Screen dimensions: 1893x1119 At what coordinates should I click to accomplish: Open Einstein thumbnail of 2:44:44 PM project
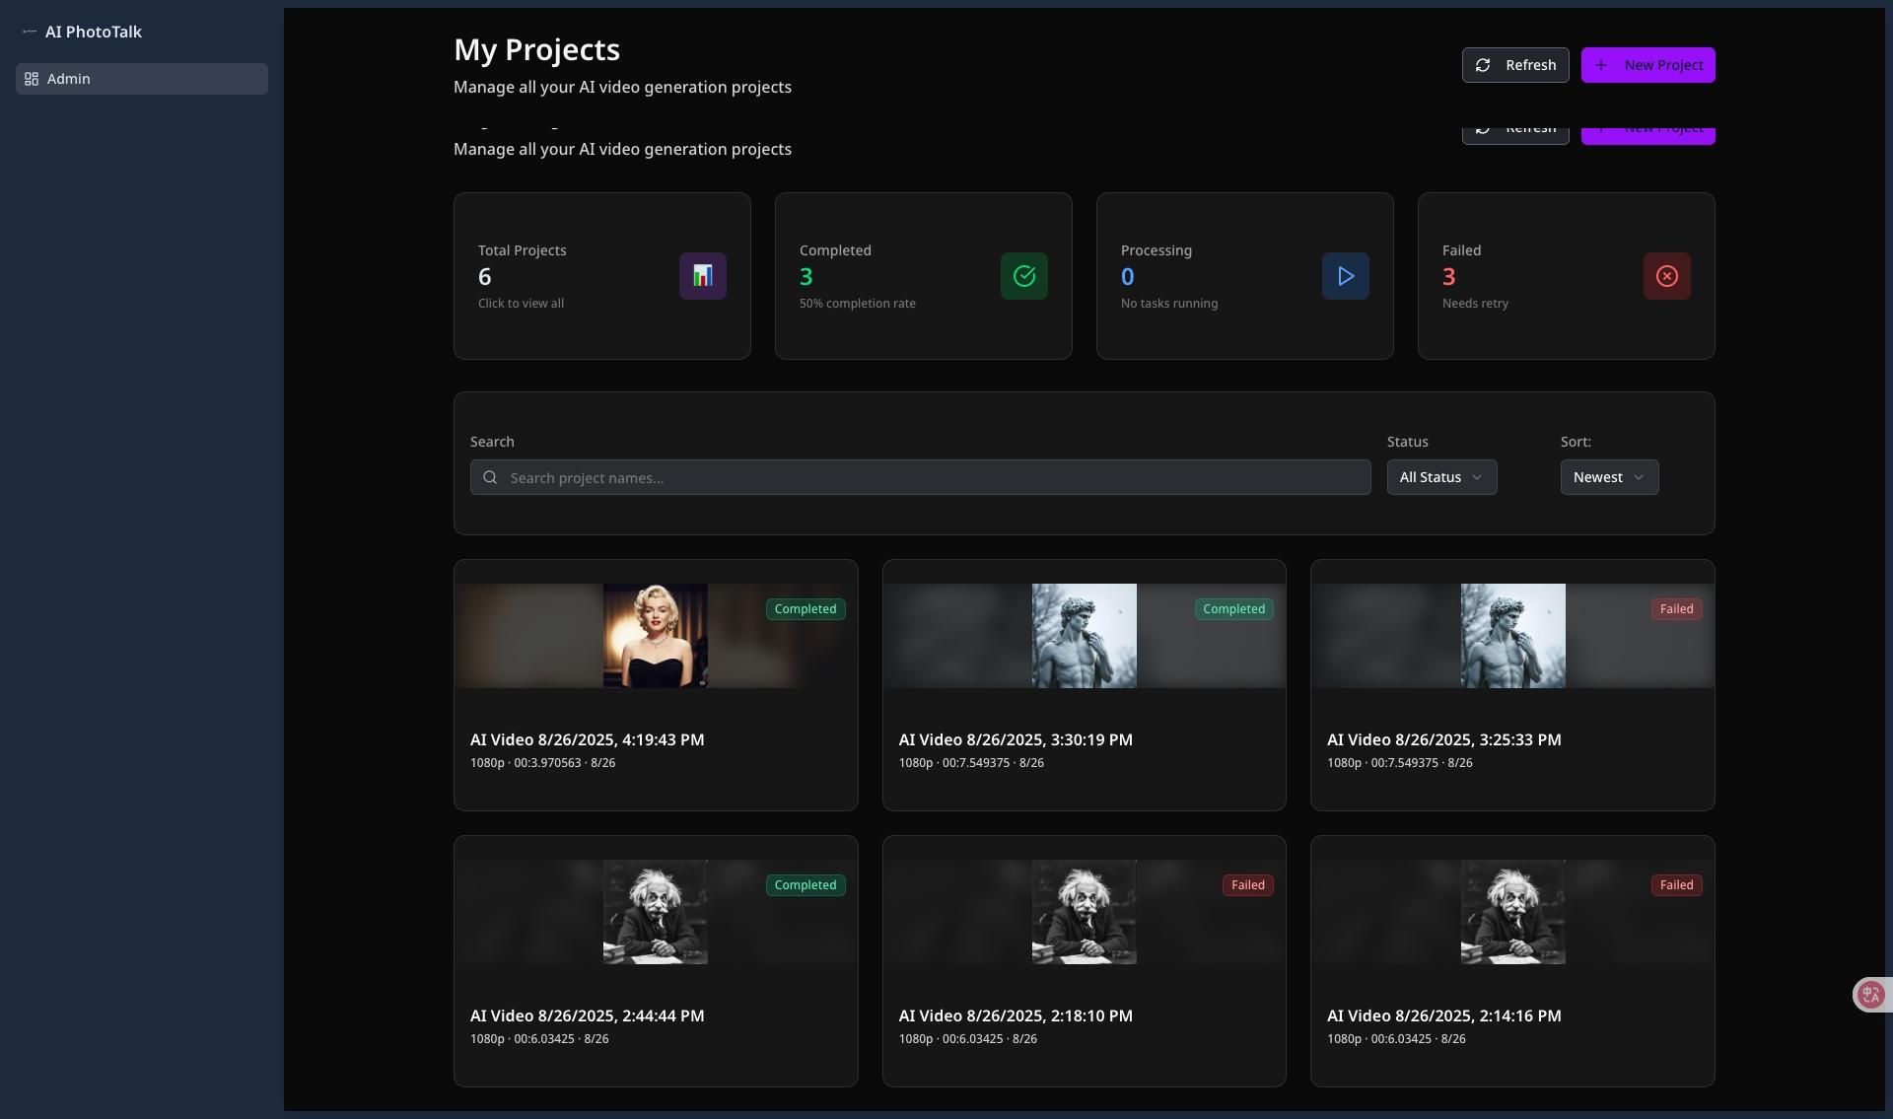(655, 912)
